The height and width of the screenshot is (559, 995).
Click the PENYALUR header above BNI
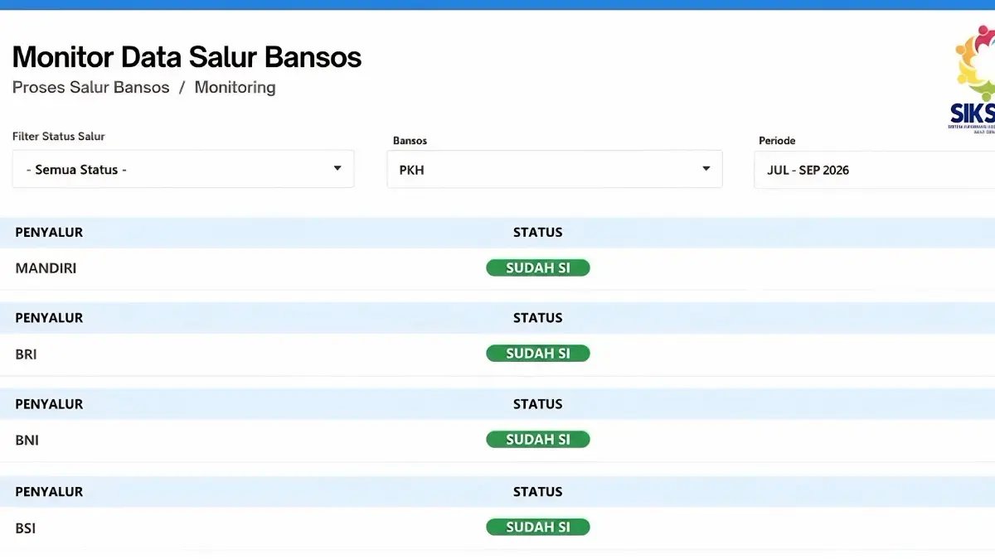tap(49, 404)
